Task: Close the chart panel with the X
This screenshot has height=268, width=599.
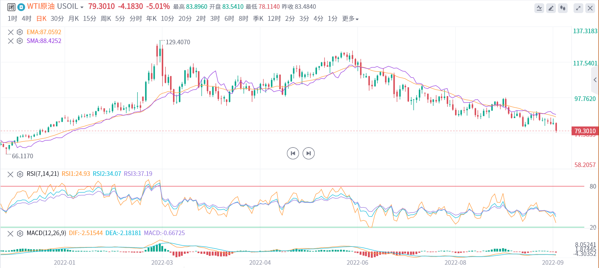Action: [590, 8]
